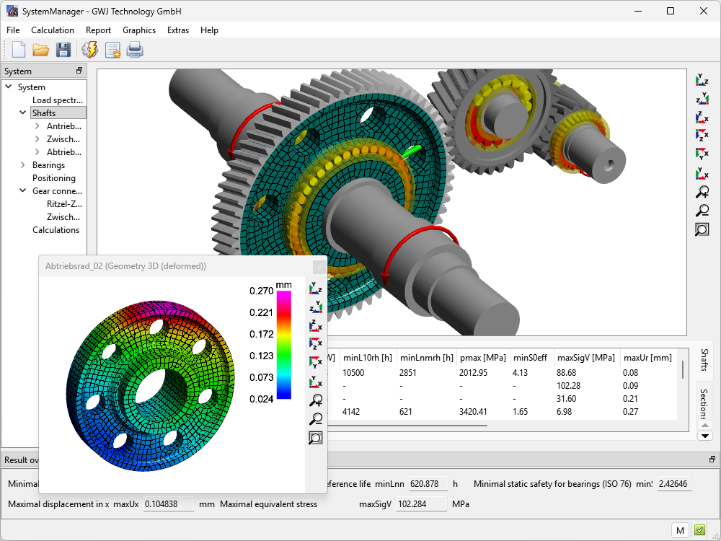
Task: Create a new file with blank page icon
Action: (x=18, y=50)
